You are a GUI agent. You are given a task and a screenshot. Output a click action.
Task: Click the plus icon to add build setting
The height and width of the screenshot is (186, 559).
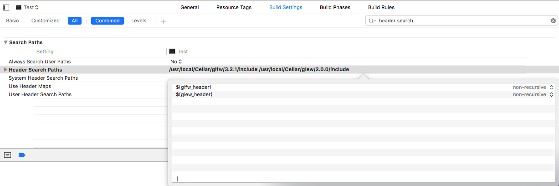pos(164,21)
